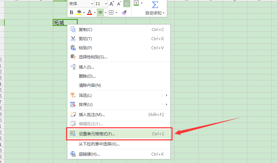Click the copy icon beside 复制
Viewport: 277px width, 163px height.
73,30
